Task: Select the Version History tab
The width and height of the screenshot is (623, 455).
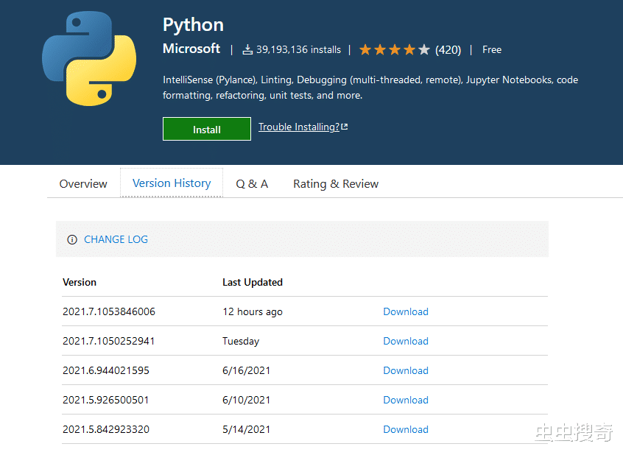Action: click(172, 183)
